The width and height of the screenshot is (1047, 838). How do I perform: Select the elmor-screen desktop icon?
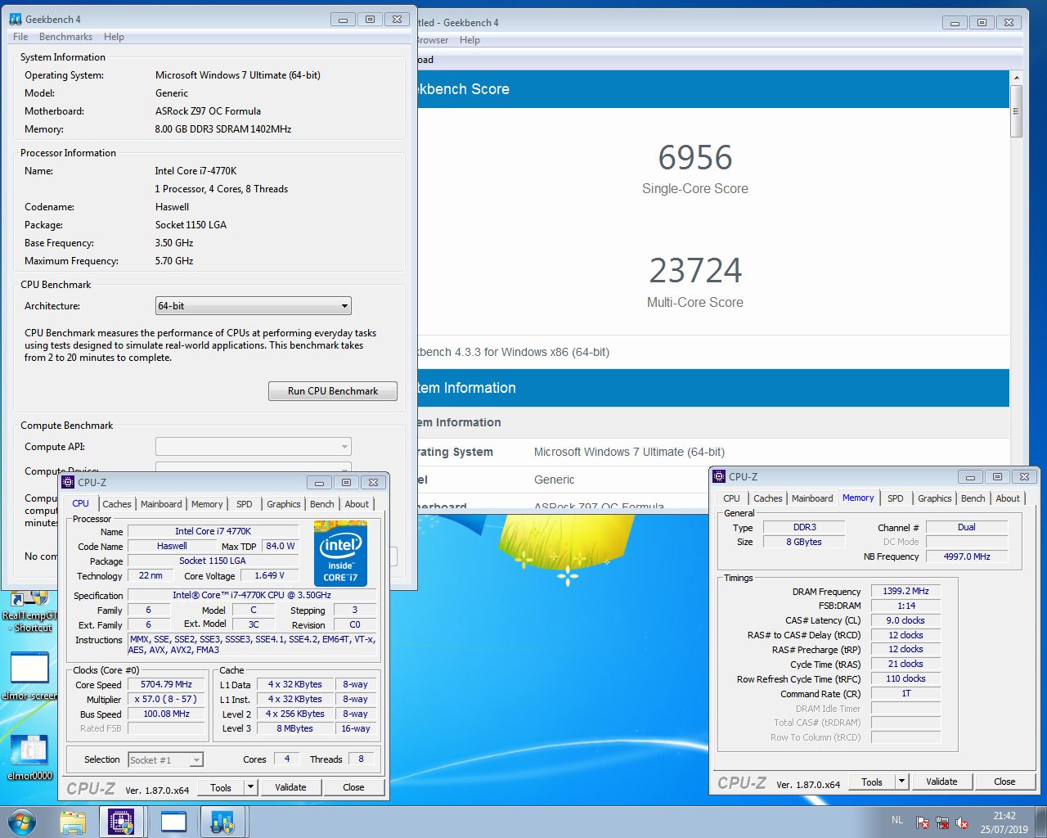coord(29,677)
